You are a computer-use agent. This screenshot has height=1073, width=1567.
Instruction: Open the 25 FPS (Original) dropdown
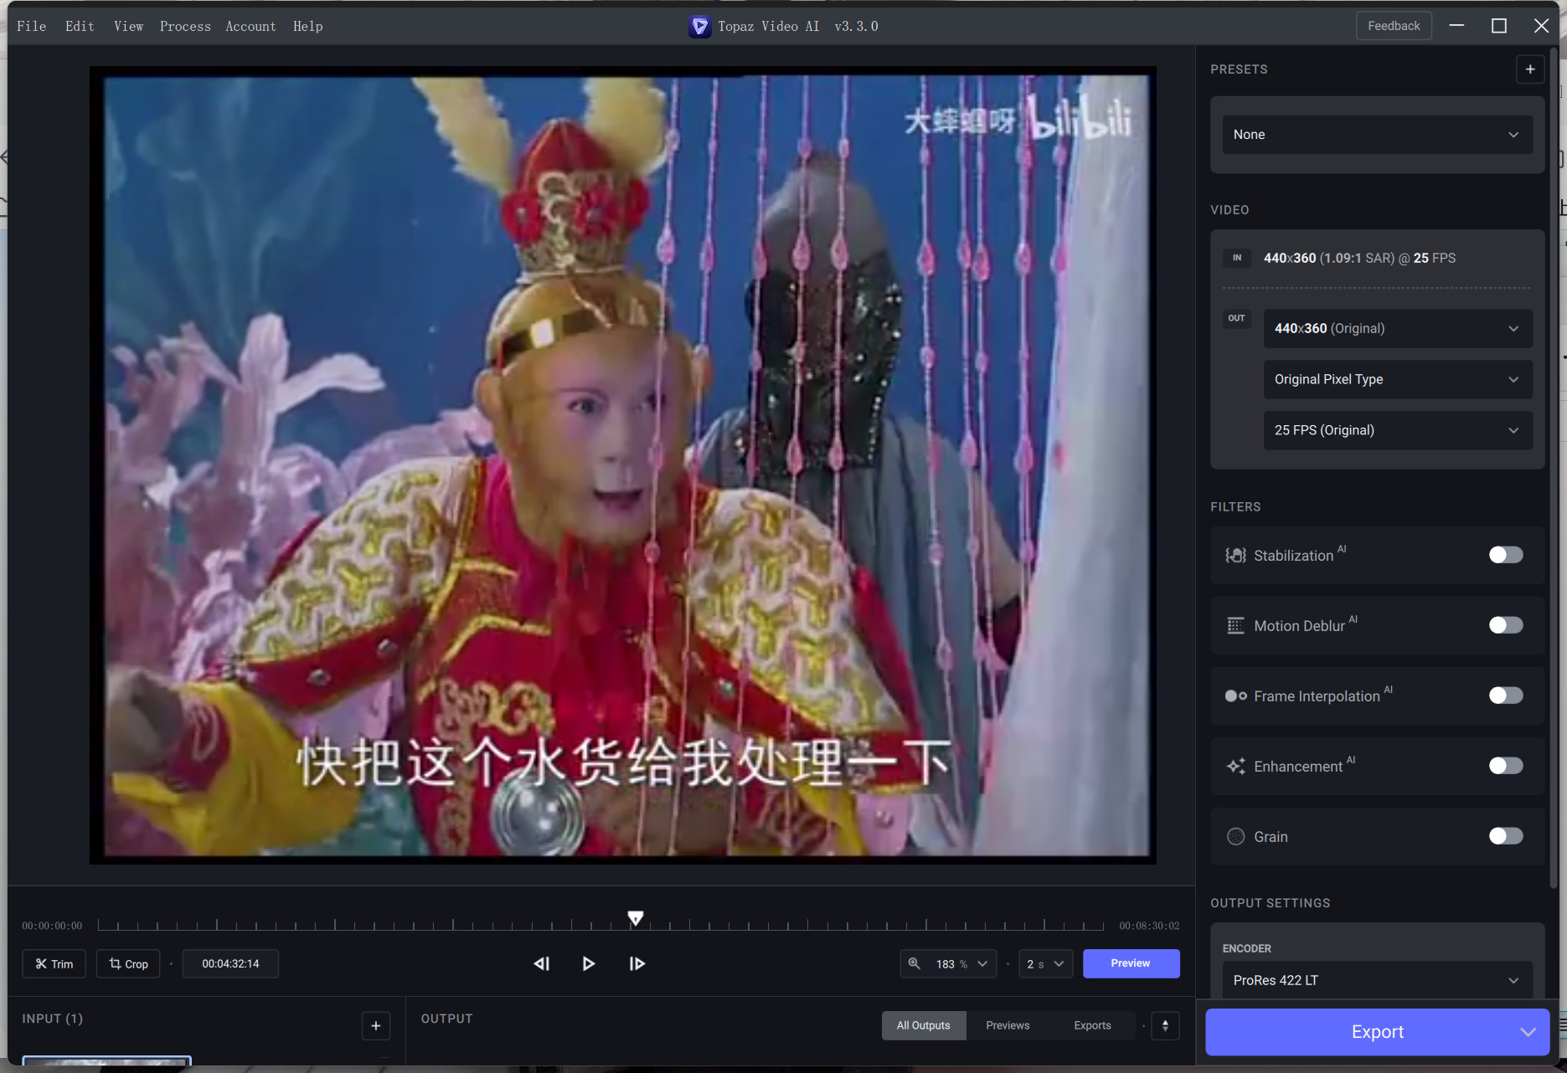tap(1397, 430)
